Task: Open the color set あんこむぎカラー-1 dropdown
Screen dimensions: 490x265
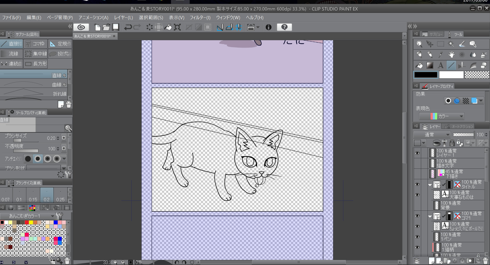Action: click(27, 216)
